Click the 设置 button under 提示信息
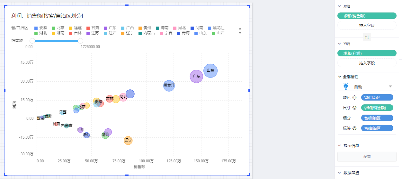The width and height of the screenshot is (402, 179). tap(367, 157)
